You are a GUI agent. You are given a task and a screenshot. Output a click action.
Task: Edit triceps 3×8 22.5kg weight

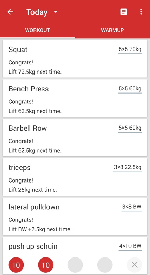point(128,167)
